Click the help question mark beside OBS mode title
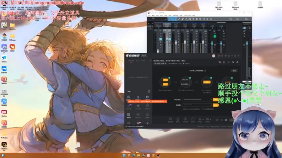This screenshot has width=282, height=158. click(x=205, y=71)
